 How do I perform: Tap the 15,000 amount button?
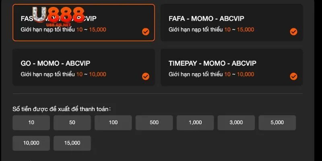pyautogui.click(x=72, y=143)
